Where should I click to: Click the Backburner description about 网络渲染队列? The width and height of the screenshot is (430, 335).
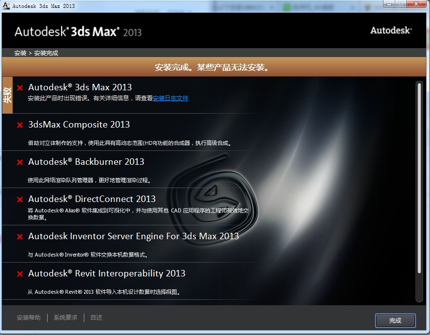click(x=89, y=180)
